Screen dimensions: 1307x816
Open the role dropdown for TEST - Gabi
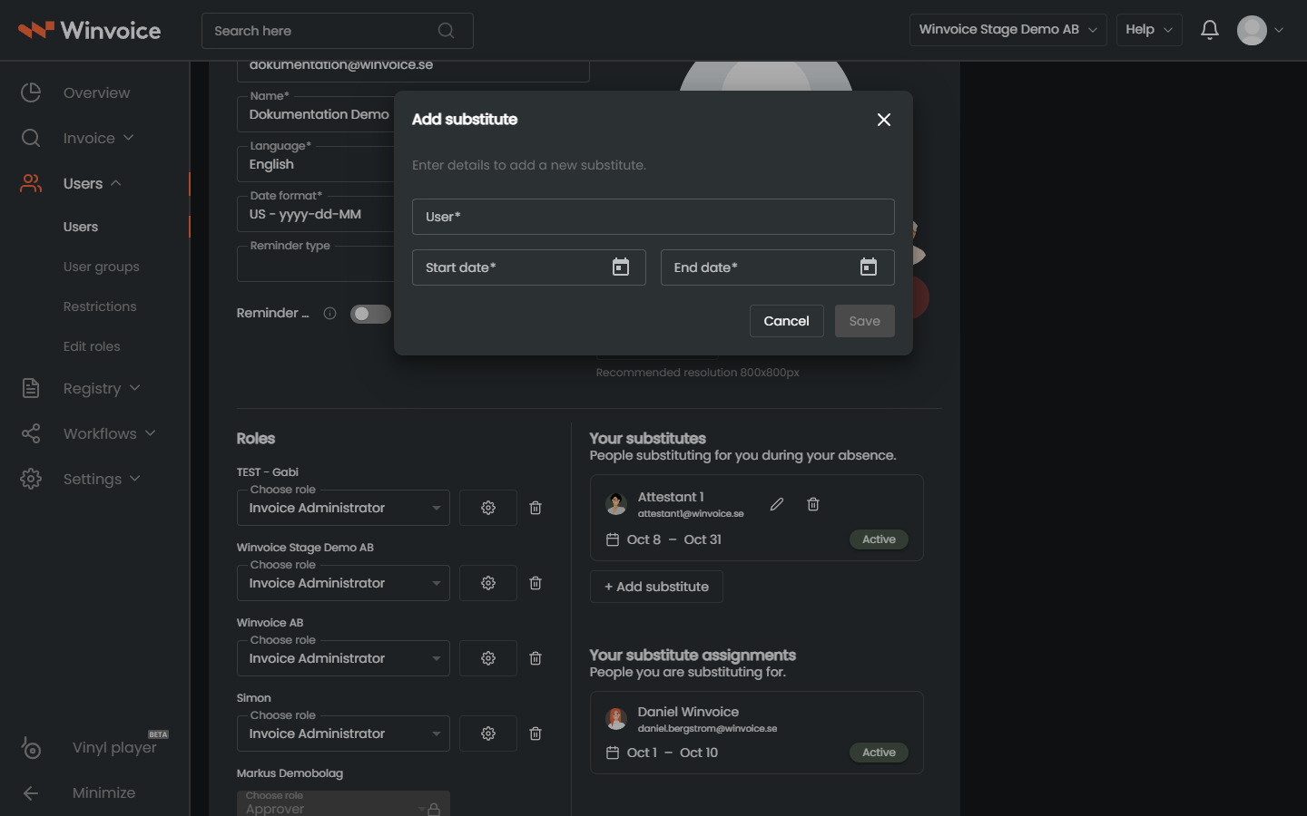coord(343,508)
